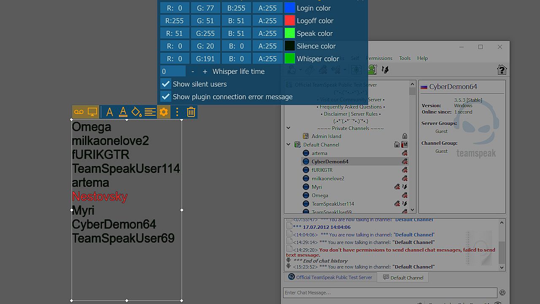Click the muted microphone icon beside artema
The height and width of the screenshot is (304, 540).
[405, 153]
